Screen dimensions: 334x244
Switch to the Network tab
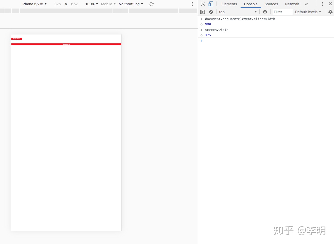click(292, 4)
